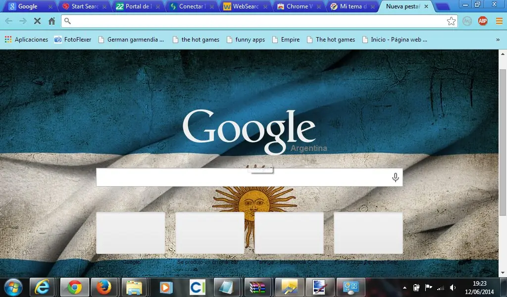Click the page scrollbar up arrow
The width and height of the screenshot is (507, 297).
tap(503, 53)
